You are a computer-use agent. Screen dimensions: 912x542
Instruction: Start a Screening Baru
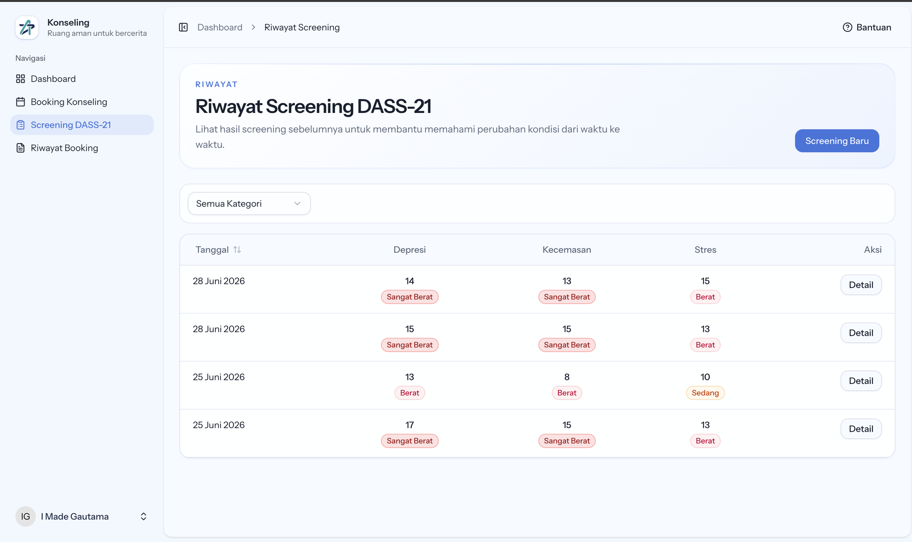(x=837, y=141)
